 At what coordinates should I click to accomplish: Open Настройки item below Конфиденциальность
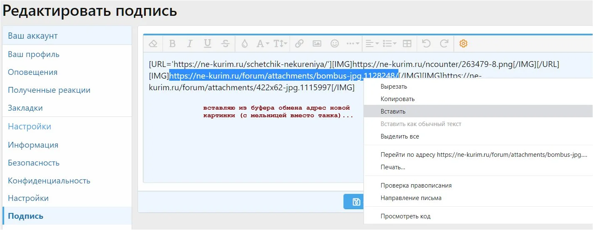(x=67, y=198)
